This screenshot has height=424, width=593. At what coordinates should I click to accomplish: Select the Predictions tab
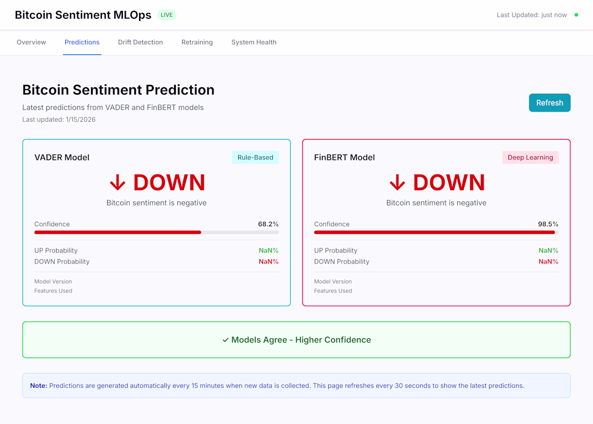(x=82, y=42)
